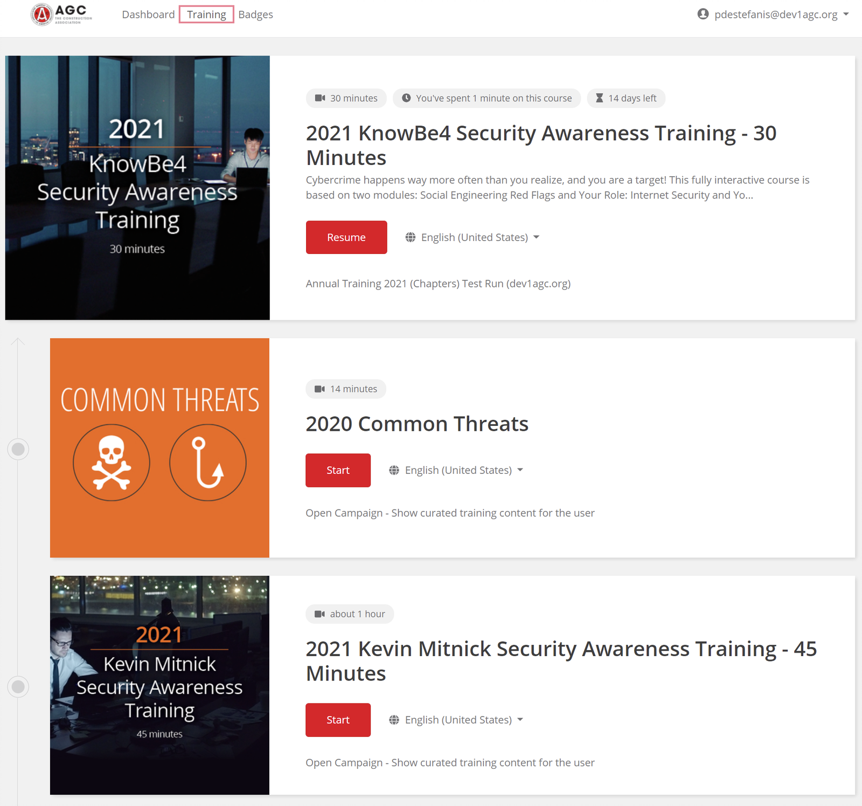
Task: Start the 2020 Common Threats course
Action: pos(338,470)
